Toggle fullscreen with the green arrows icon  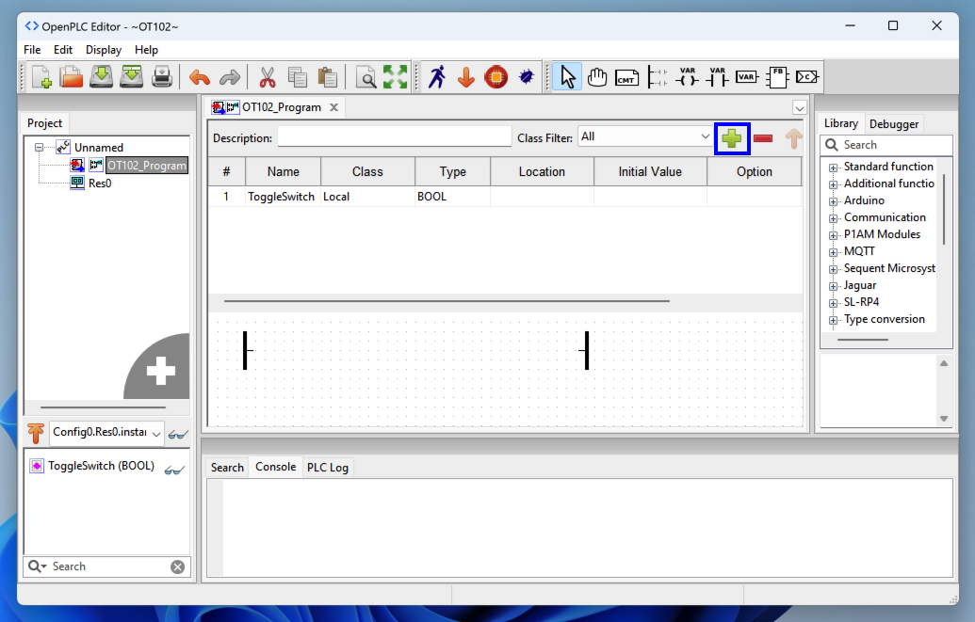coord(396,77)
